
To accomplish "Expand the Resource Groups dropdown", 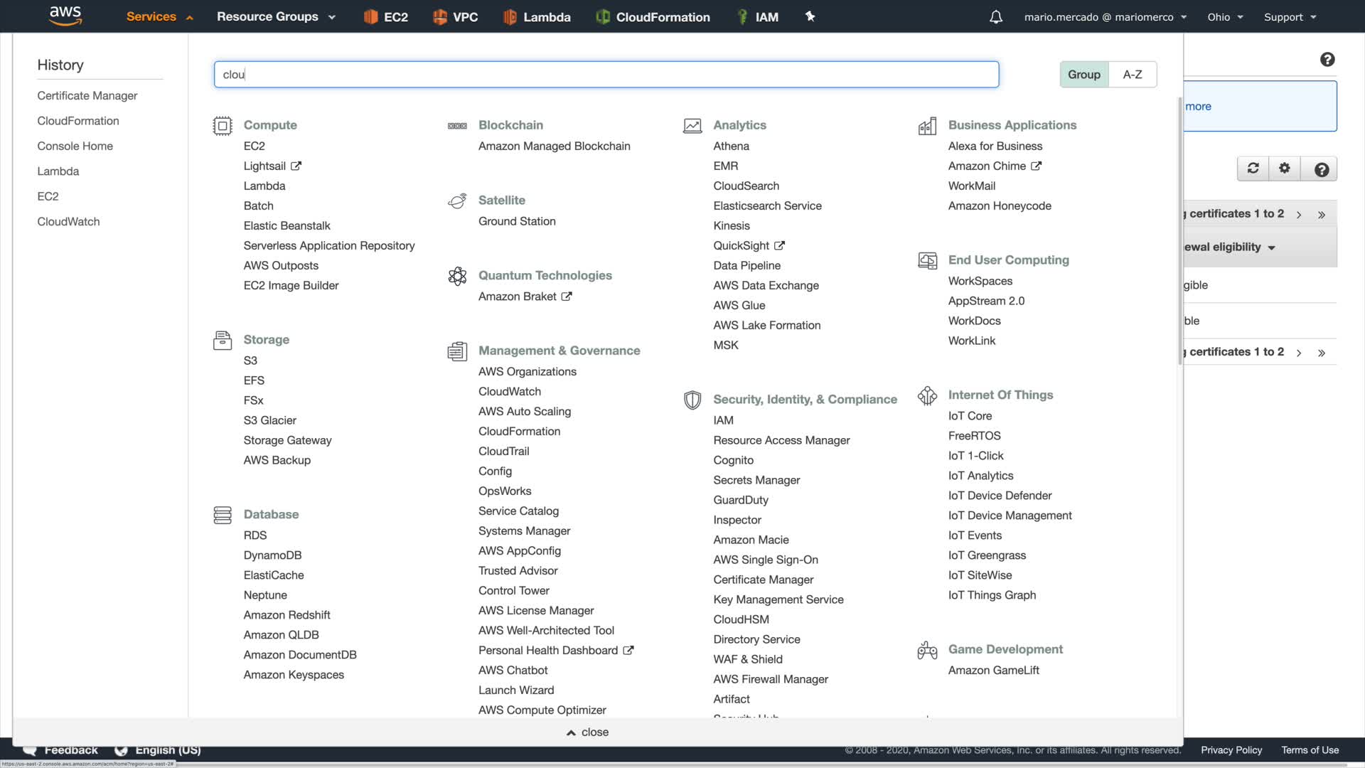I will 276,17.
